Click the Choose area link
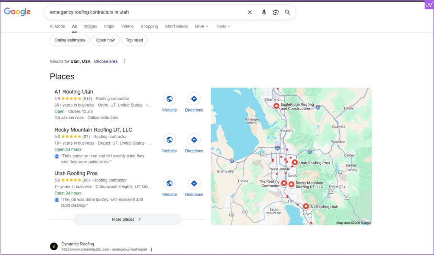The height and width of the screenshot is (255, 434). click(106, 61)
